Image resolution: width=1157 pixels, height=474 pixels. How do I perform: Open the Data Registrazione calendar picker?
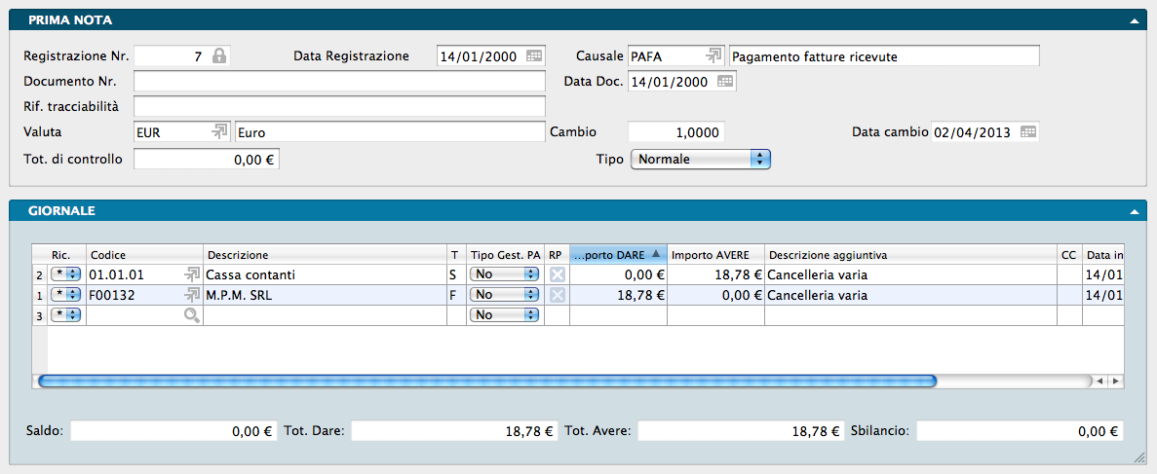[534, 56]
